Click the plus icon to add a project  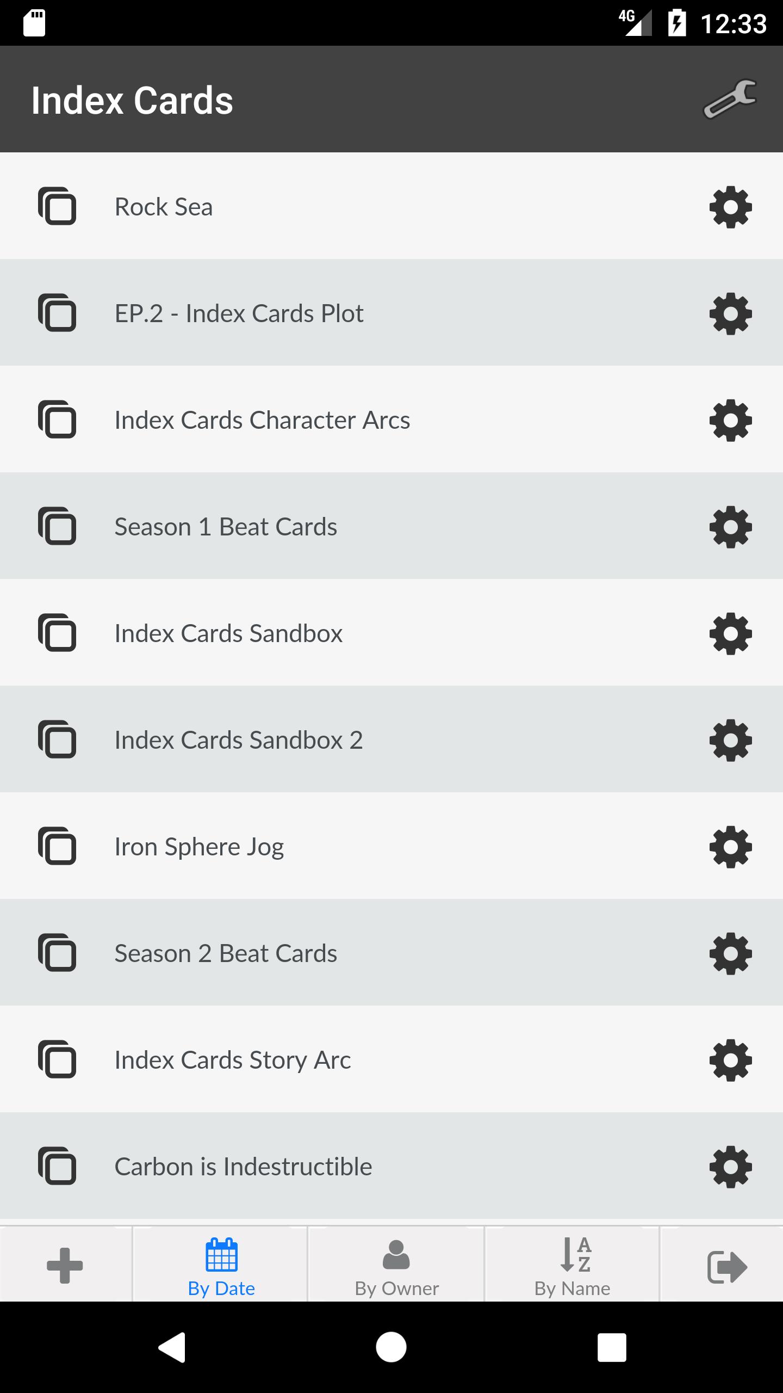pyautogui.click(x=65, y=1266)
